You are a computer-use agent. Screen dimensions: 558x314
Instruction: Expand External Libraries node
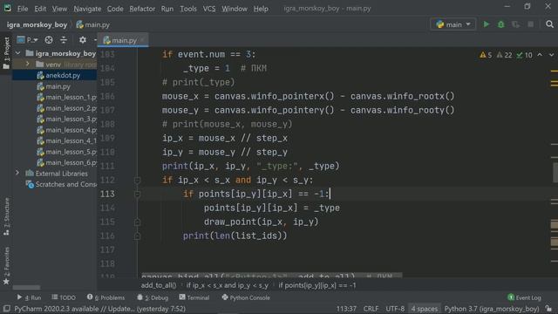(17, 173)
